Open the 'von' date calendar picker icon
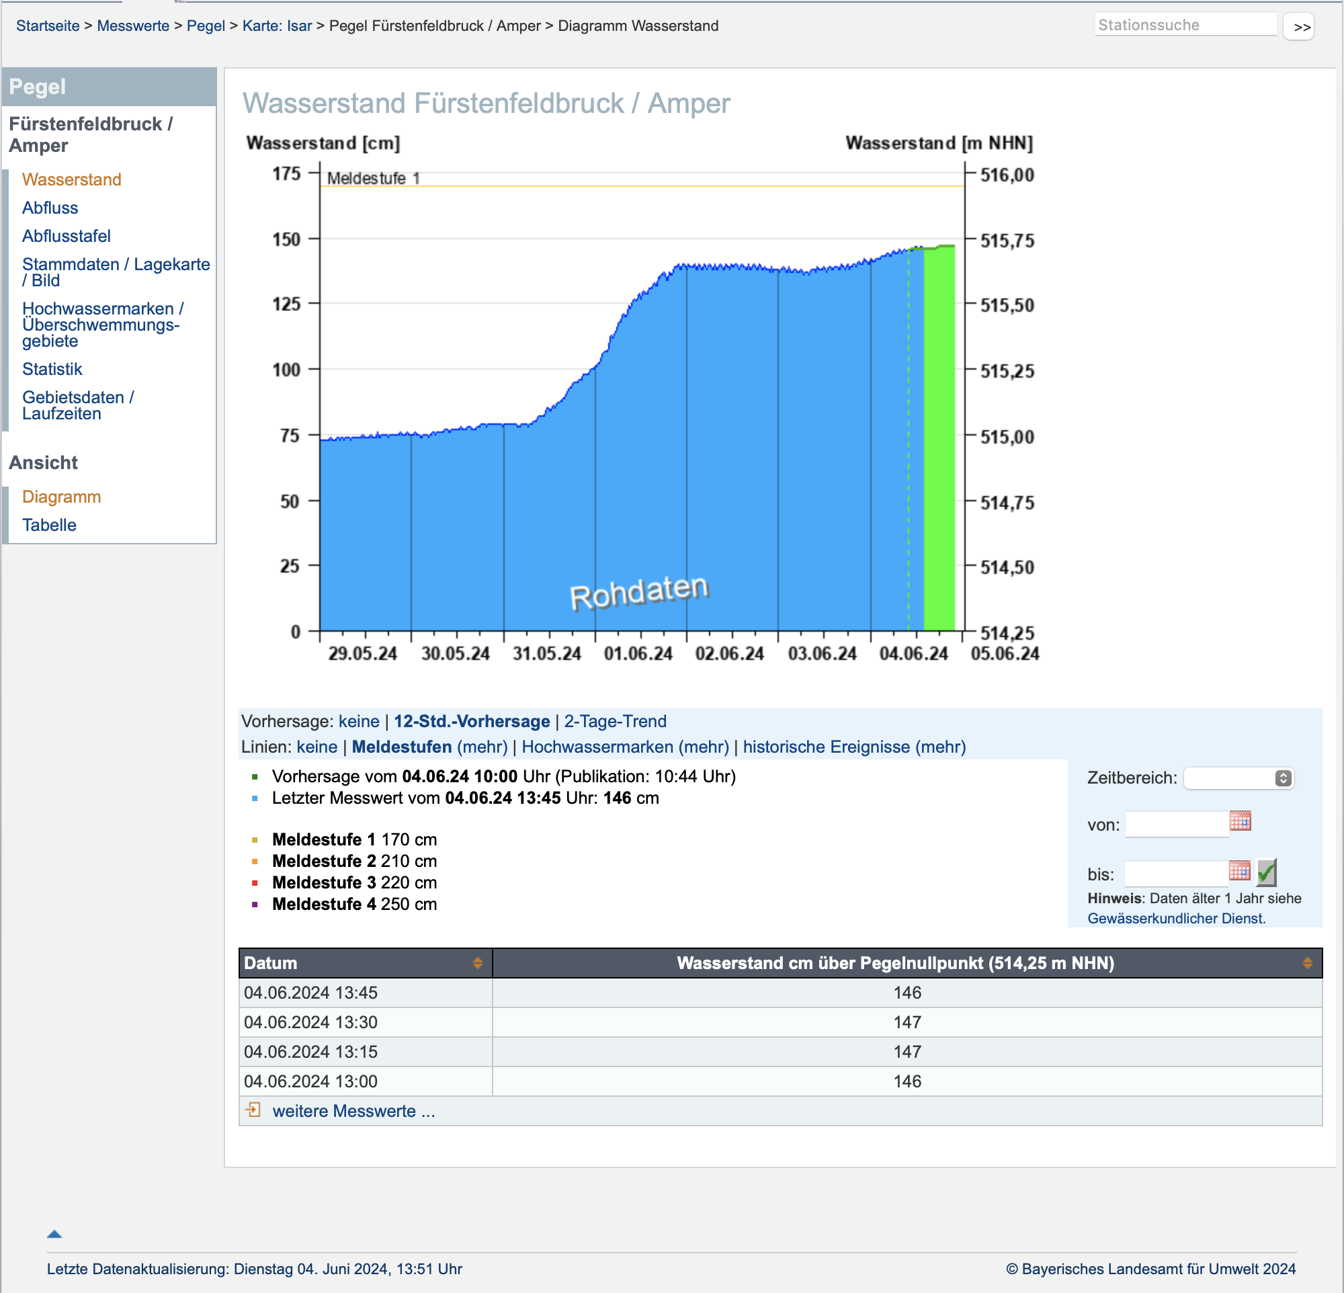Viewport: 1344px width, 1293px height. [x=1240, y=821]
